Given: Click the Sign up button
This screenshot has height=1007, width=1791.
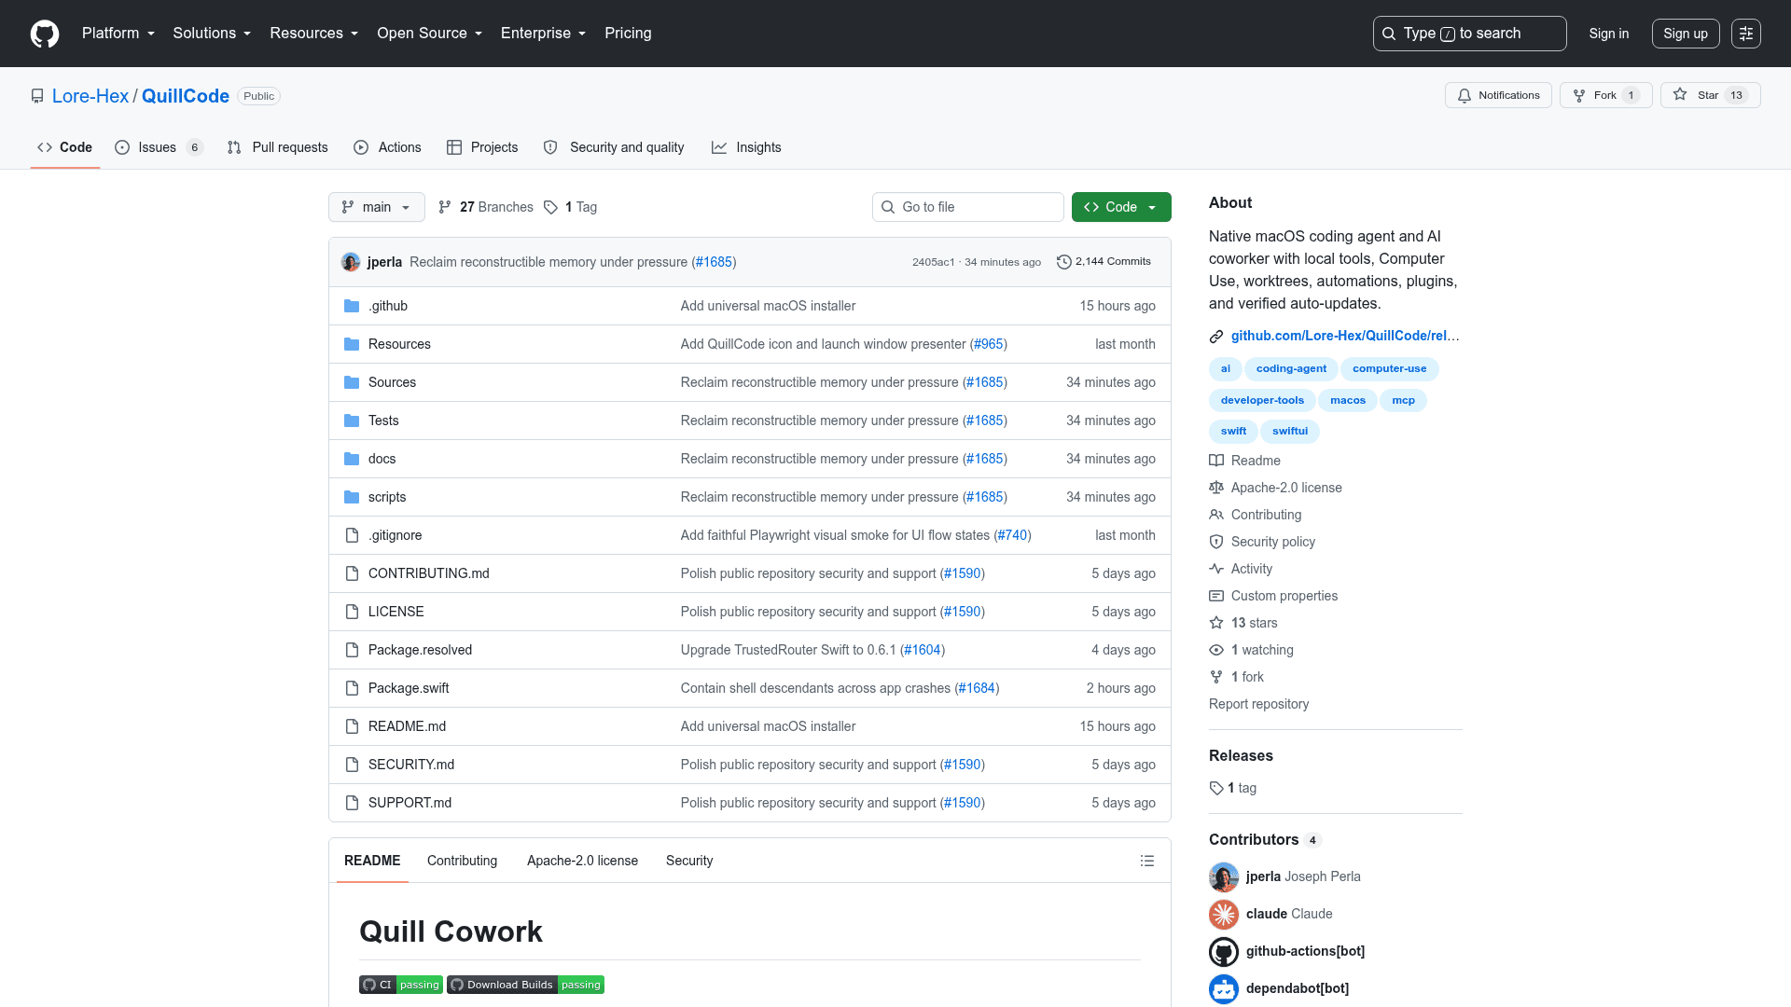Looking at the screenshot, I should (1686, 34).
